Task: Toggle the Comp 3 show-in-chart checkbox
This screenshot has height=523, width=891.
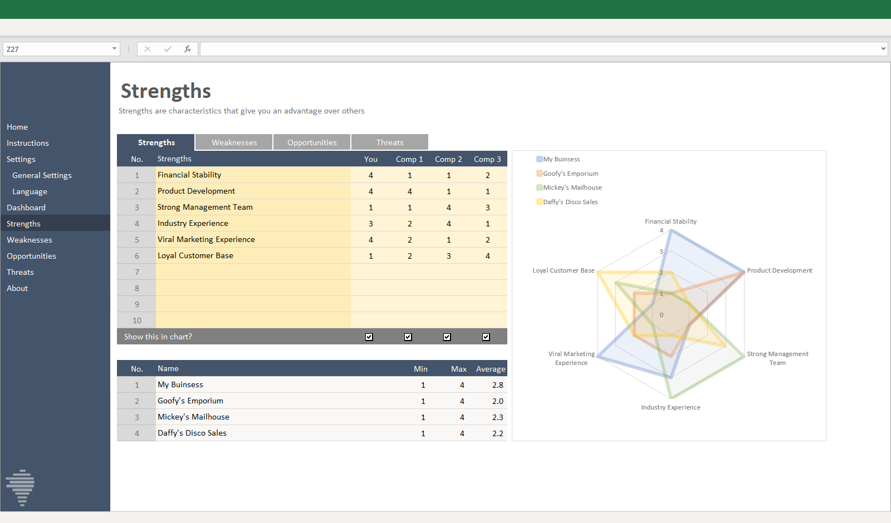Action: (486, 337)
